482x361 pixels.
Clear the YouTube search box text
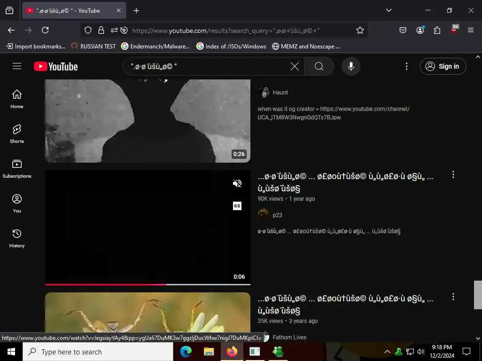tap(295, 66)
